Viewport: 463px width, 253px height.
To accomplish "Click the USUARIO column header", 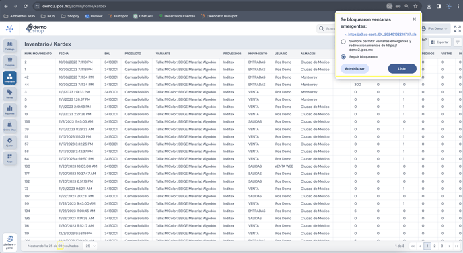I will 281,54.
